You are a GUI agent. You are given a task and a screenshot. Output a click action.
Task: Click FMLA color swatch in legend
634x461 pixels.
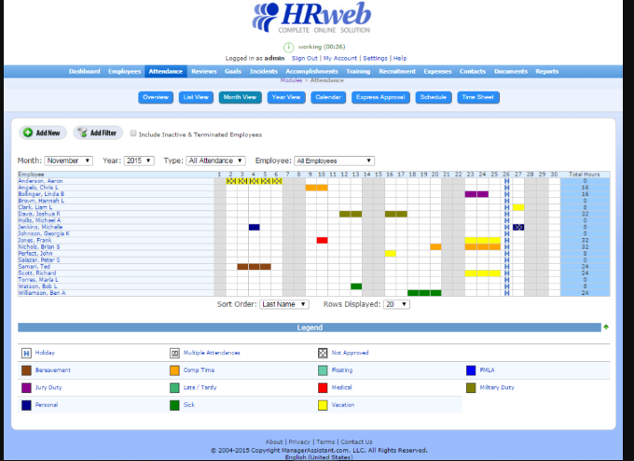pos(471,370)
